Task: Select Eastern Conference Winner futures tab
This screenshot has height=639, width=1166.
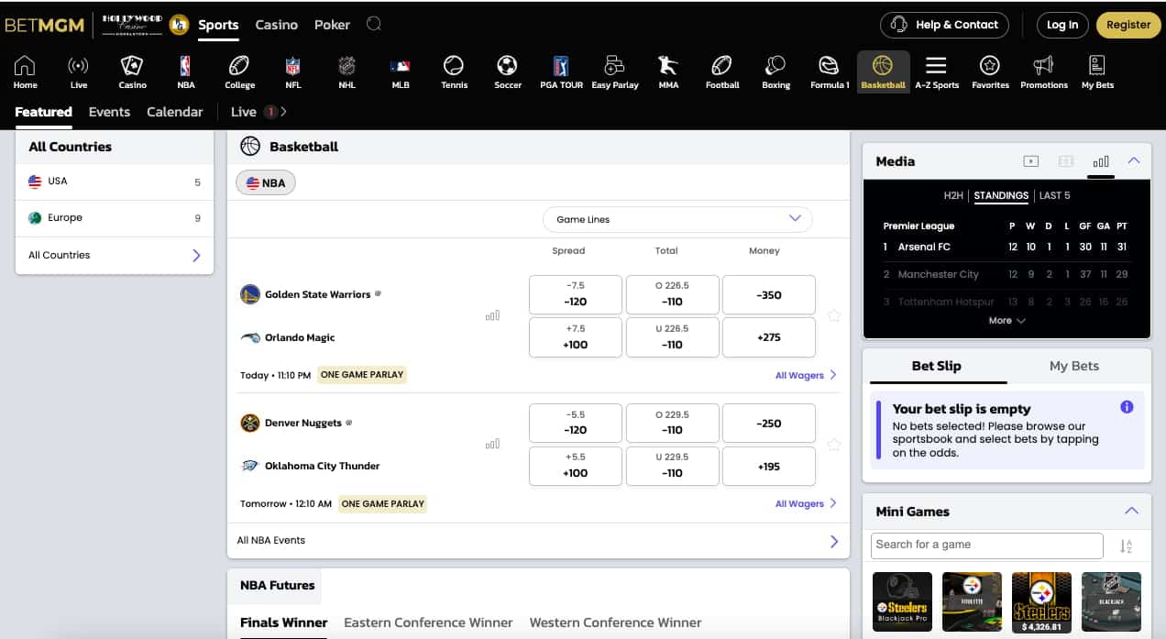Action: [428, 622]
